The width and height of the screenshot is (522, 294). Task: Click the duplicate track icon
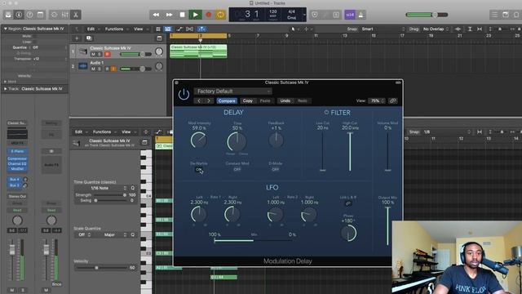pyautogui.click(x=89, y=38)
